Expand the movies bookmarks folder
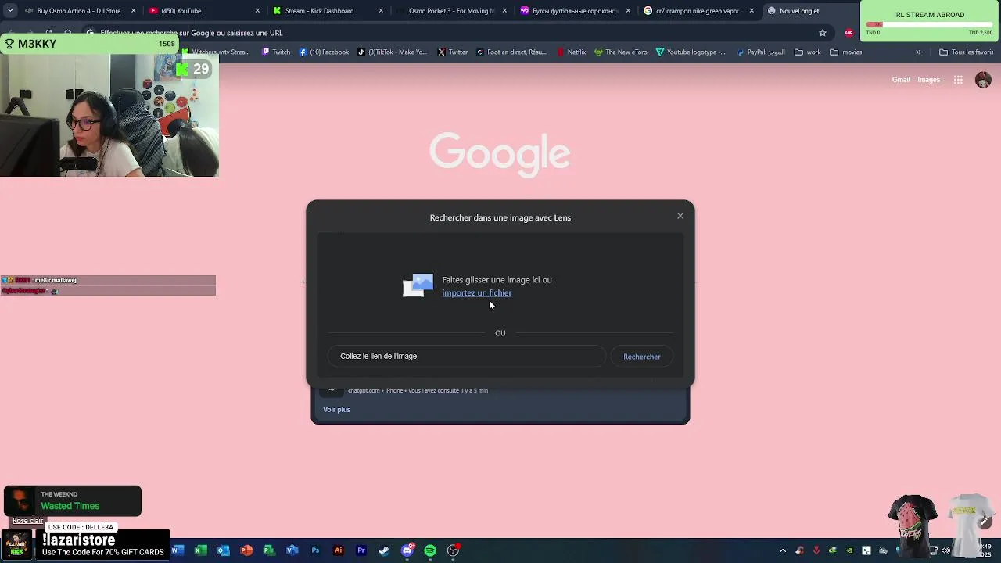1001x563 pixels. coord(846,52)
